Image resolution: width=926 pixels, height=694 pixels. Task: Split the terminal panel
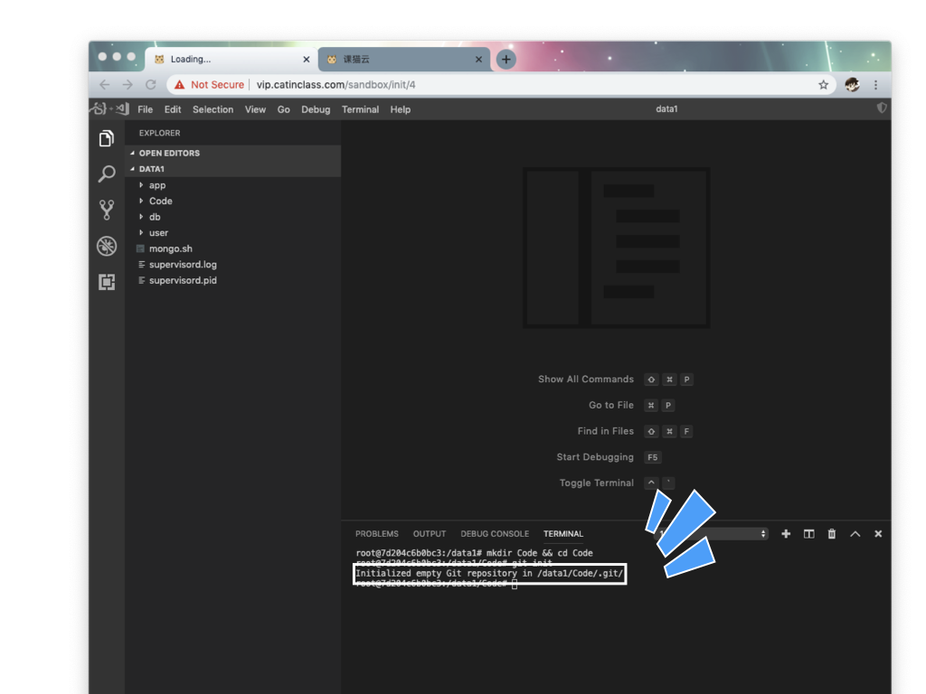[x=809, y=533]
